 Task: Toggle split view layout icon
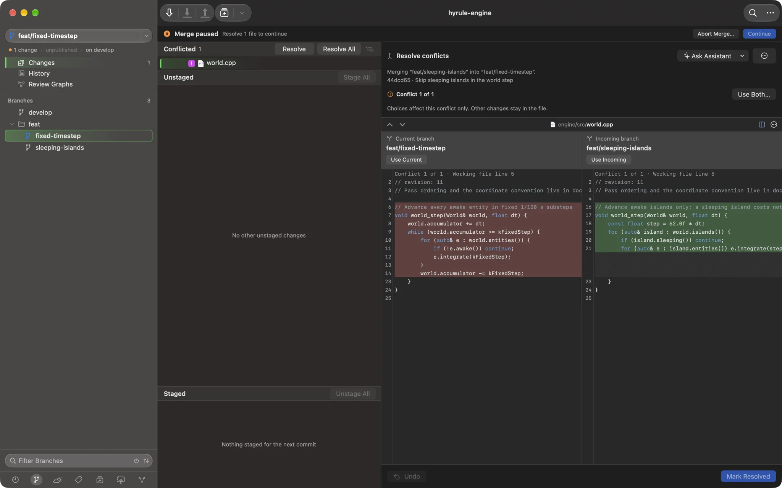point(762,125)
